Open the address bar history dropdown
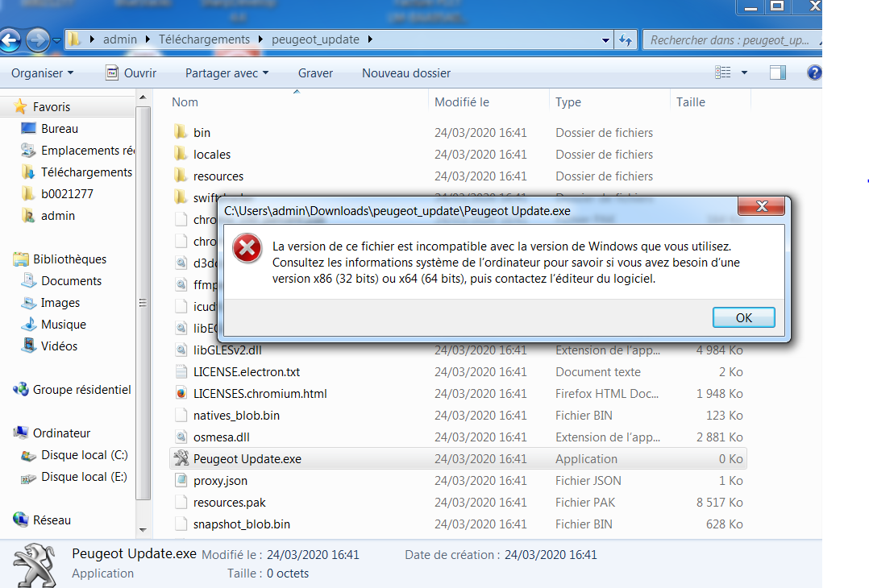 point(605,39)
